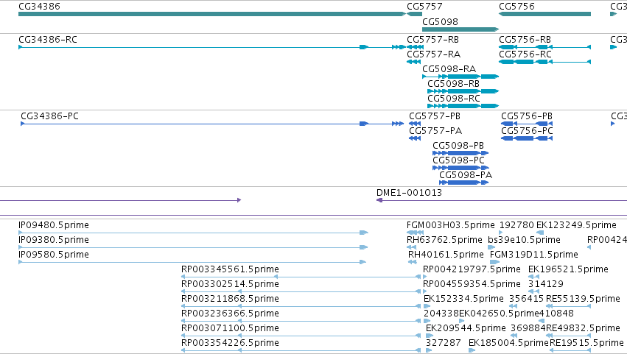The image size is (627, 354).
Task: Click the CG34386 gene label
Action: click(39, 7)
